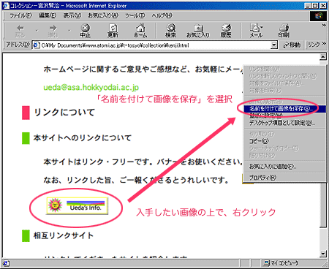Expand the Links (リンク) toolbar chevron
This screenshot has width=329, height=269.
pyautogui.click(x=324, y=44)
